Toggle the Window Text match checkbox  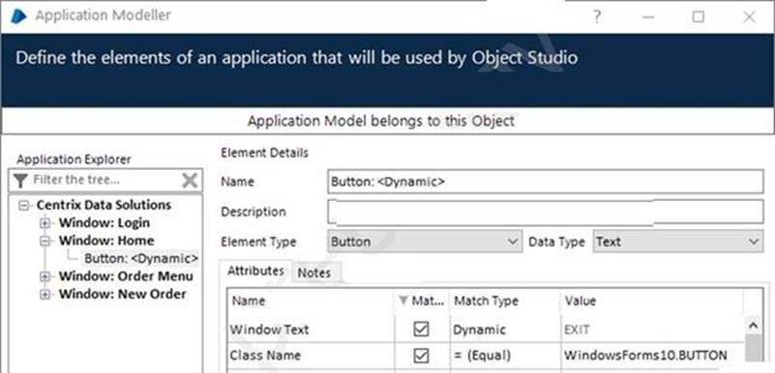click(x=421, y=330)
